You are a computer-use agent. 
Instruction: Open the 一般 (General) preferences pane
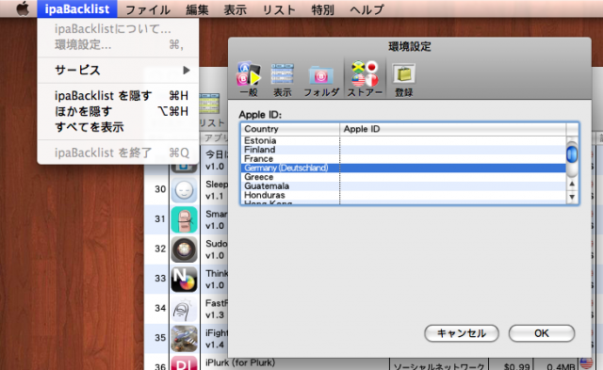[x=249, y=79]
